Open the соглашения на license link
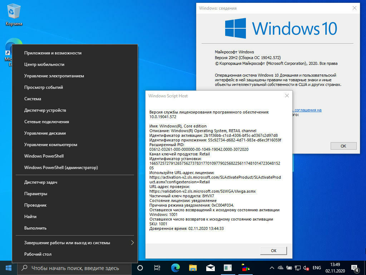 point(307,110)
